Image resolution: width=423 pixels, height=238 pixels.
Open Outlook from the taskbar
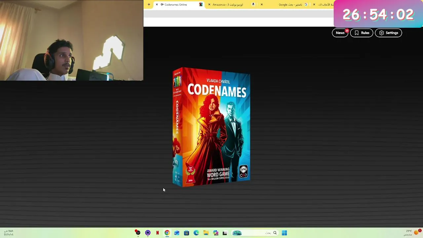(177, 233)
